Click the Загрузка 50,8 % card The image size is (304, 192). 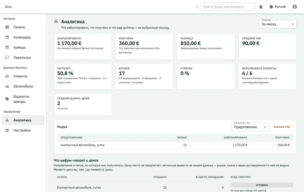pyautogui.click(x=83, y=77)
